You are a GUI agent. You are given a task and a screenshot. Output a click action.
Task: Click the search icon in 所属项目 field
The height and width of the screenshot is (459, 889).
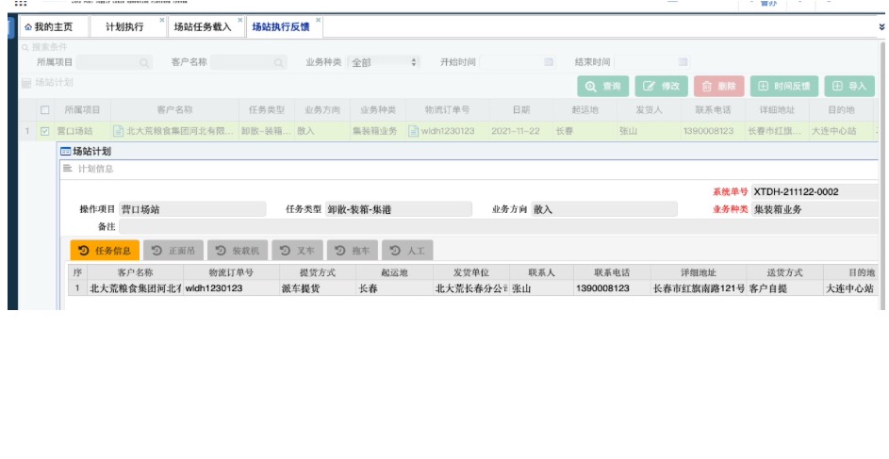[x=144, y=62]
